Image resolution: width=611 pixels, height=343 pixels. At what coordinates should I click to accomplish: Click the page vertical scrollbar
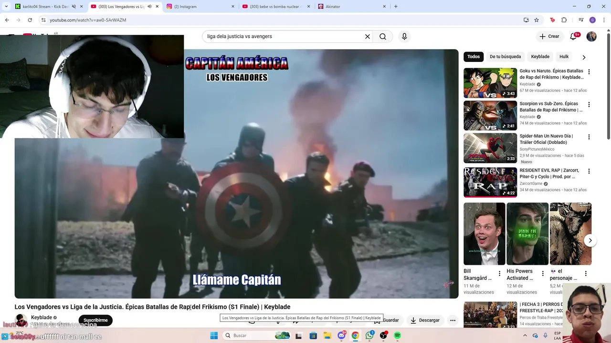(x=608, y=86)
